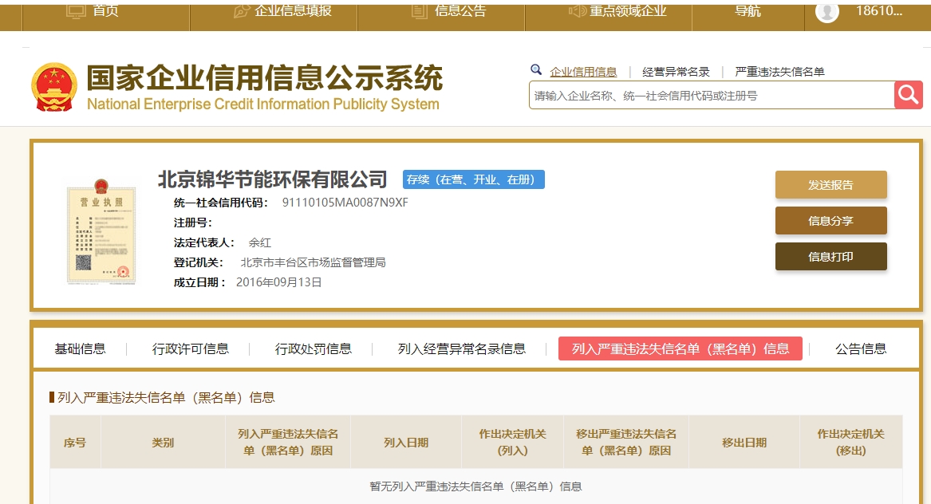The height and width of the screenshot is (504, 931).
Task: Select 严重违法失信名单 search category
Action: coord(779,72)
